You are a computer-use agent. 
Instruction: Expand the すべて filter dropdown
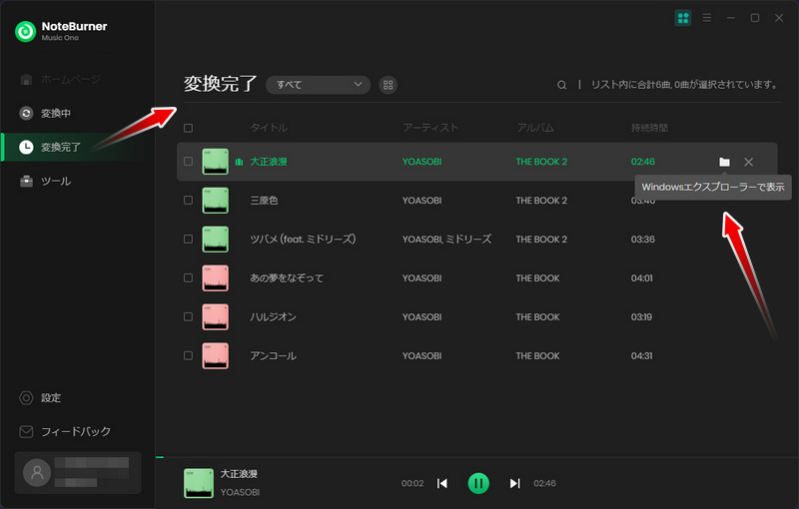pyautogui.click(x=318, y=85)
